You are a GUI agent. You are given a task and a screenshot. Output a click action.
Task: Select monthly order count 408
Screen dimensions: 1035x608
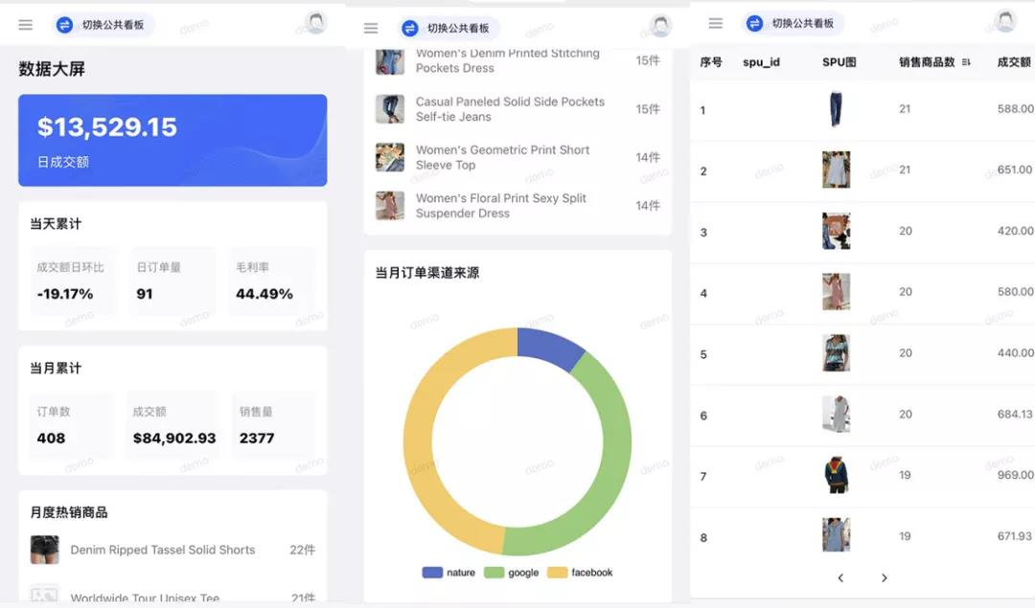(x=51, y=438)
